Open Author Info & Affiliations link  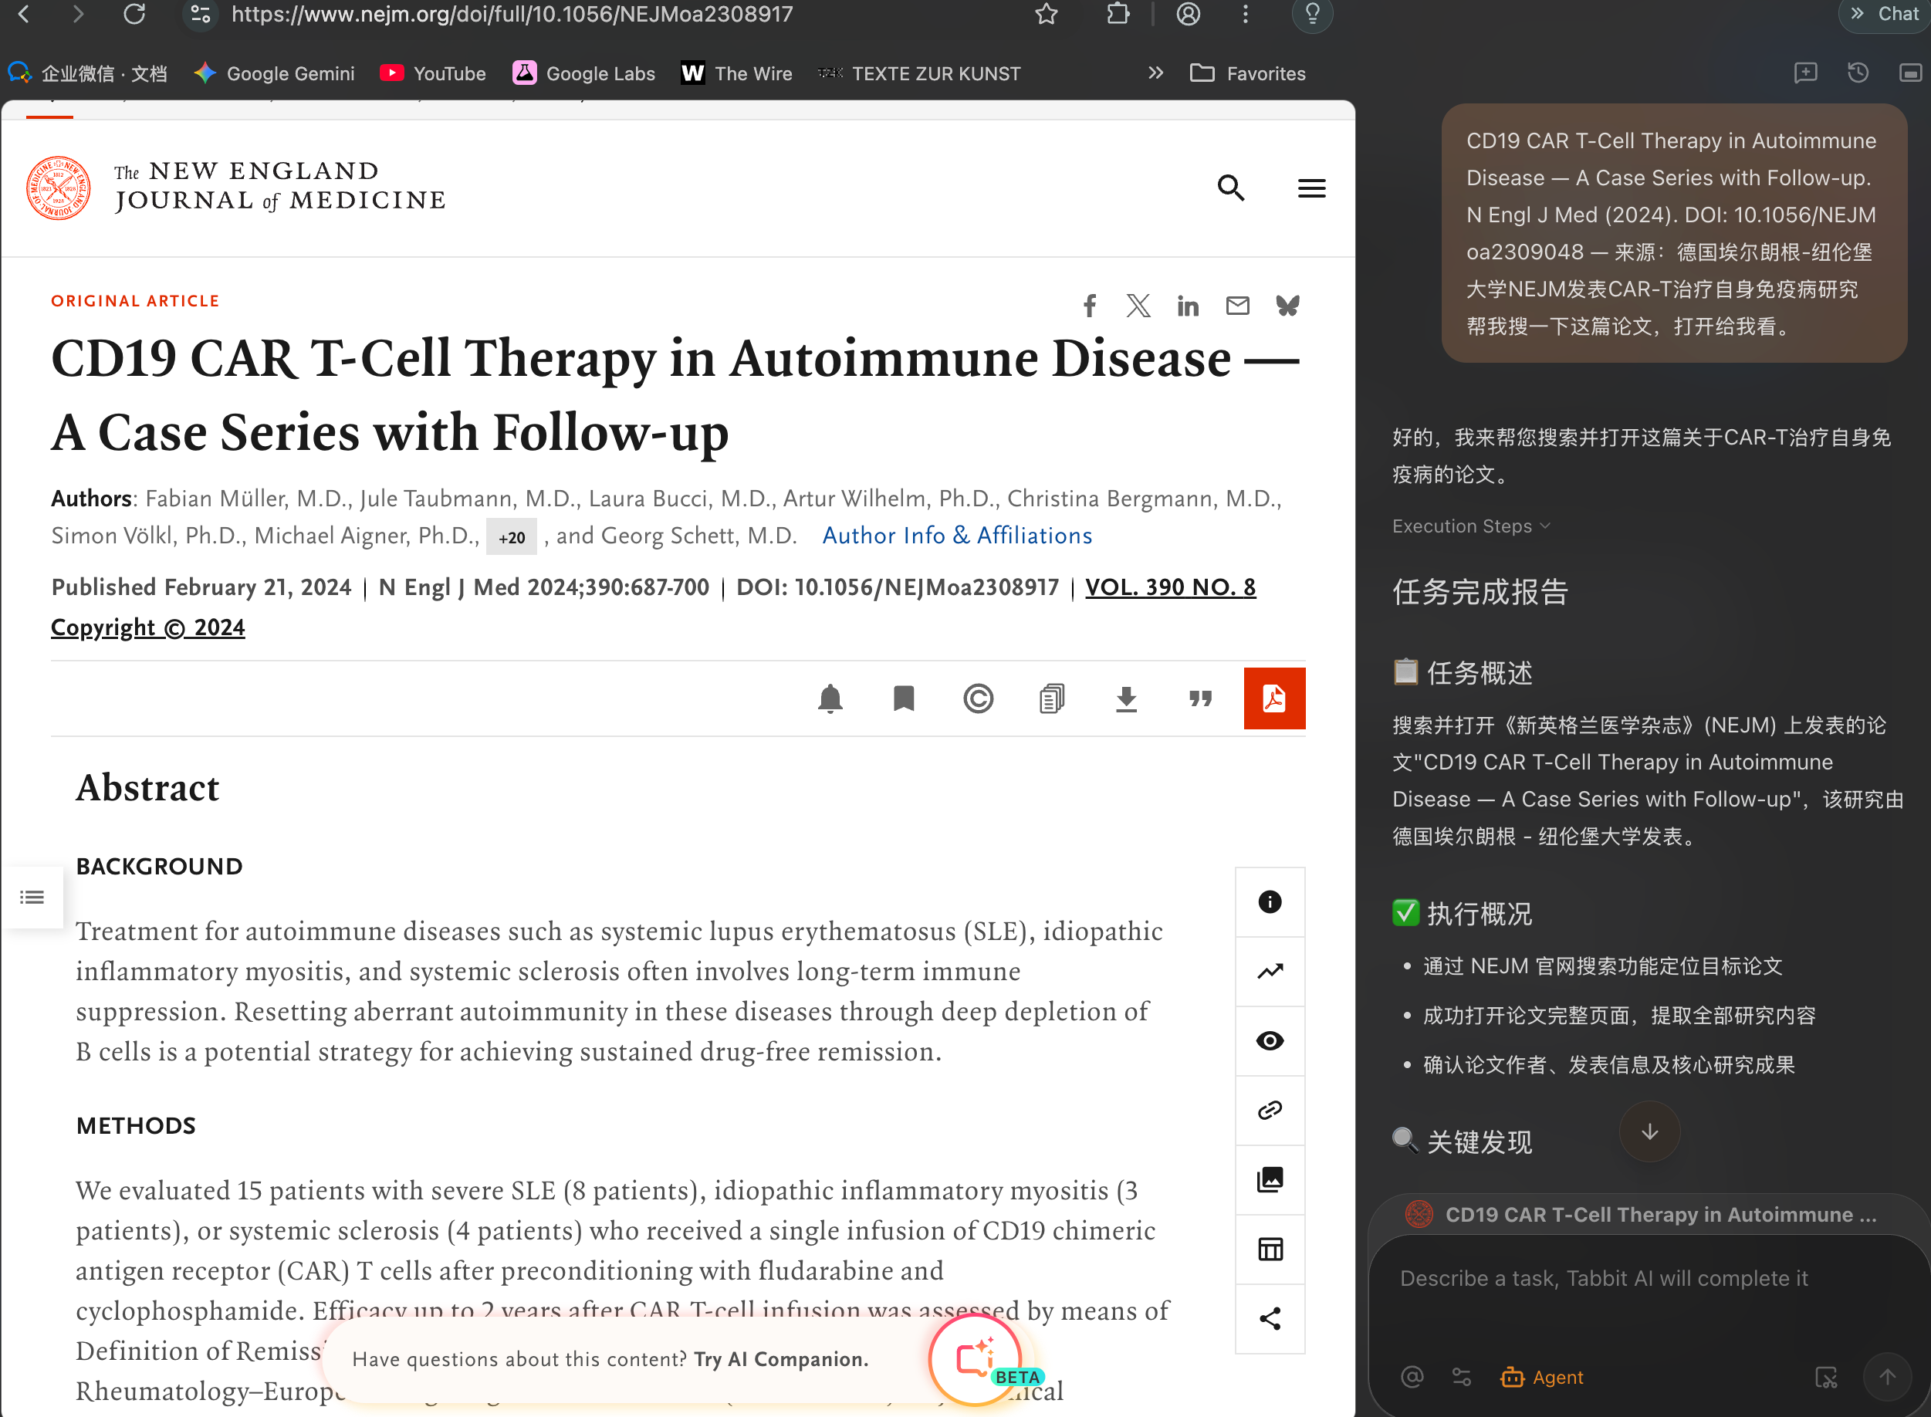point(957,536)
